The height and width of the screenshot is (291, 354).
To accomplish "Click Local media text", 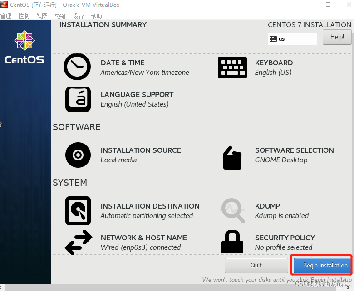I will [118, 160].
